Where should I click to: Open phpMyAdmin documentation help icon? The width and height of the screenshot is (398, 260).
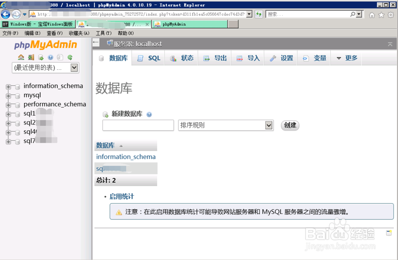click(x=51, y=58)
